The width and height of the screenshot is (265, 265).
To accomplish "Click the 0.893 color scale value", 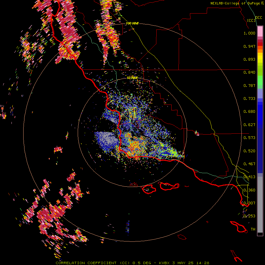I will point(249,59).
